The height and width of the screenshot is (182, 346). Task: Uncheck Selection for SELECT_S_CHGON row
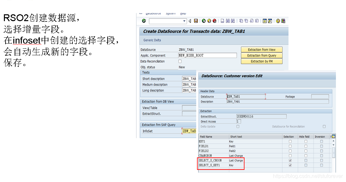[x=290, y=161]
